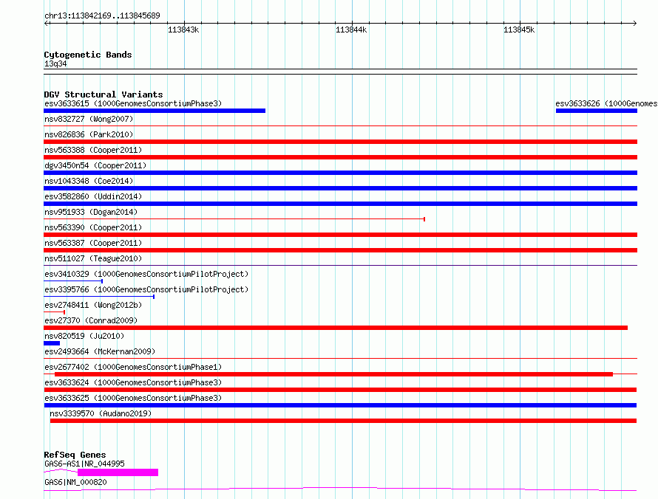
Task: Click the short red esv2748411 feature
Action: [54, 312]
